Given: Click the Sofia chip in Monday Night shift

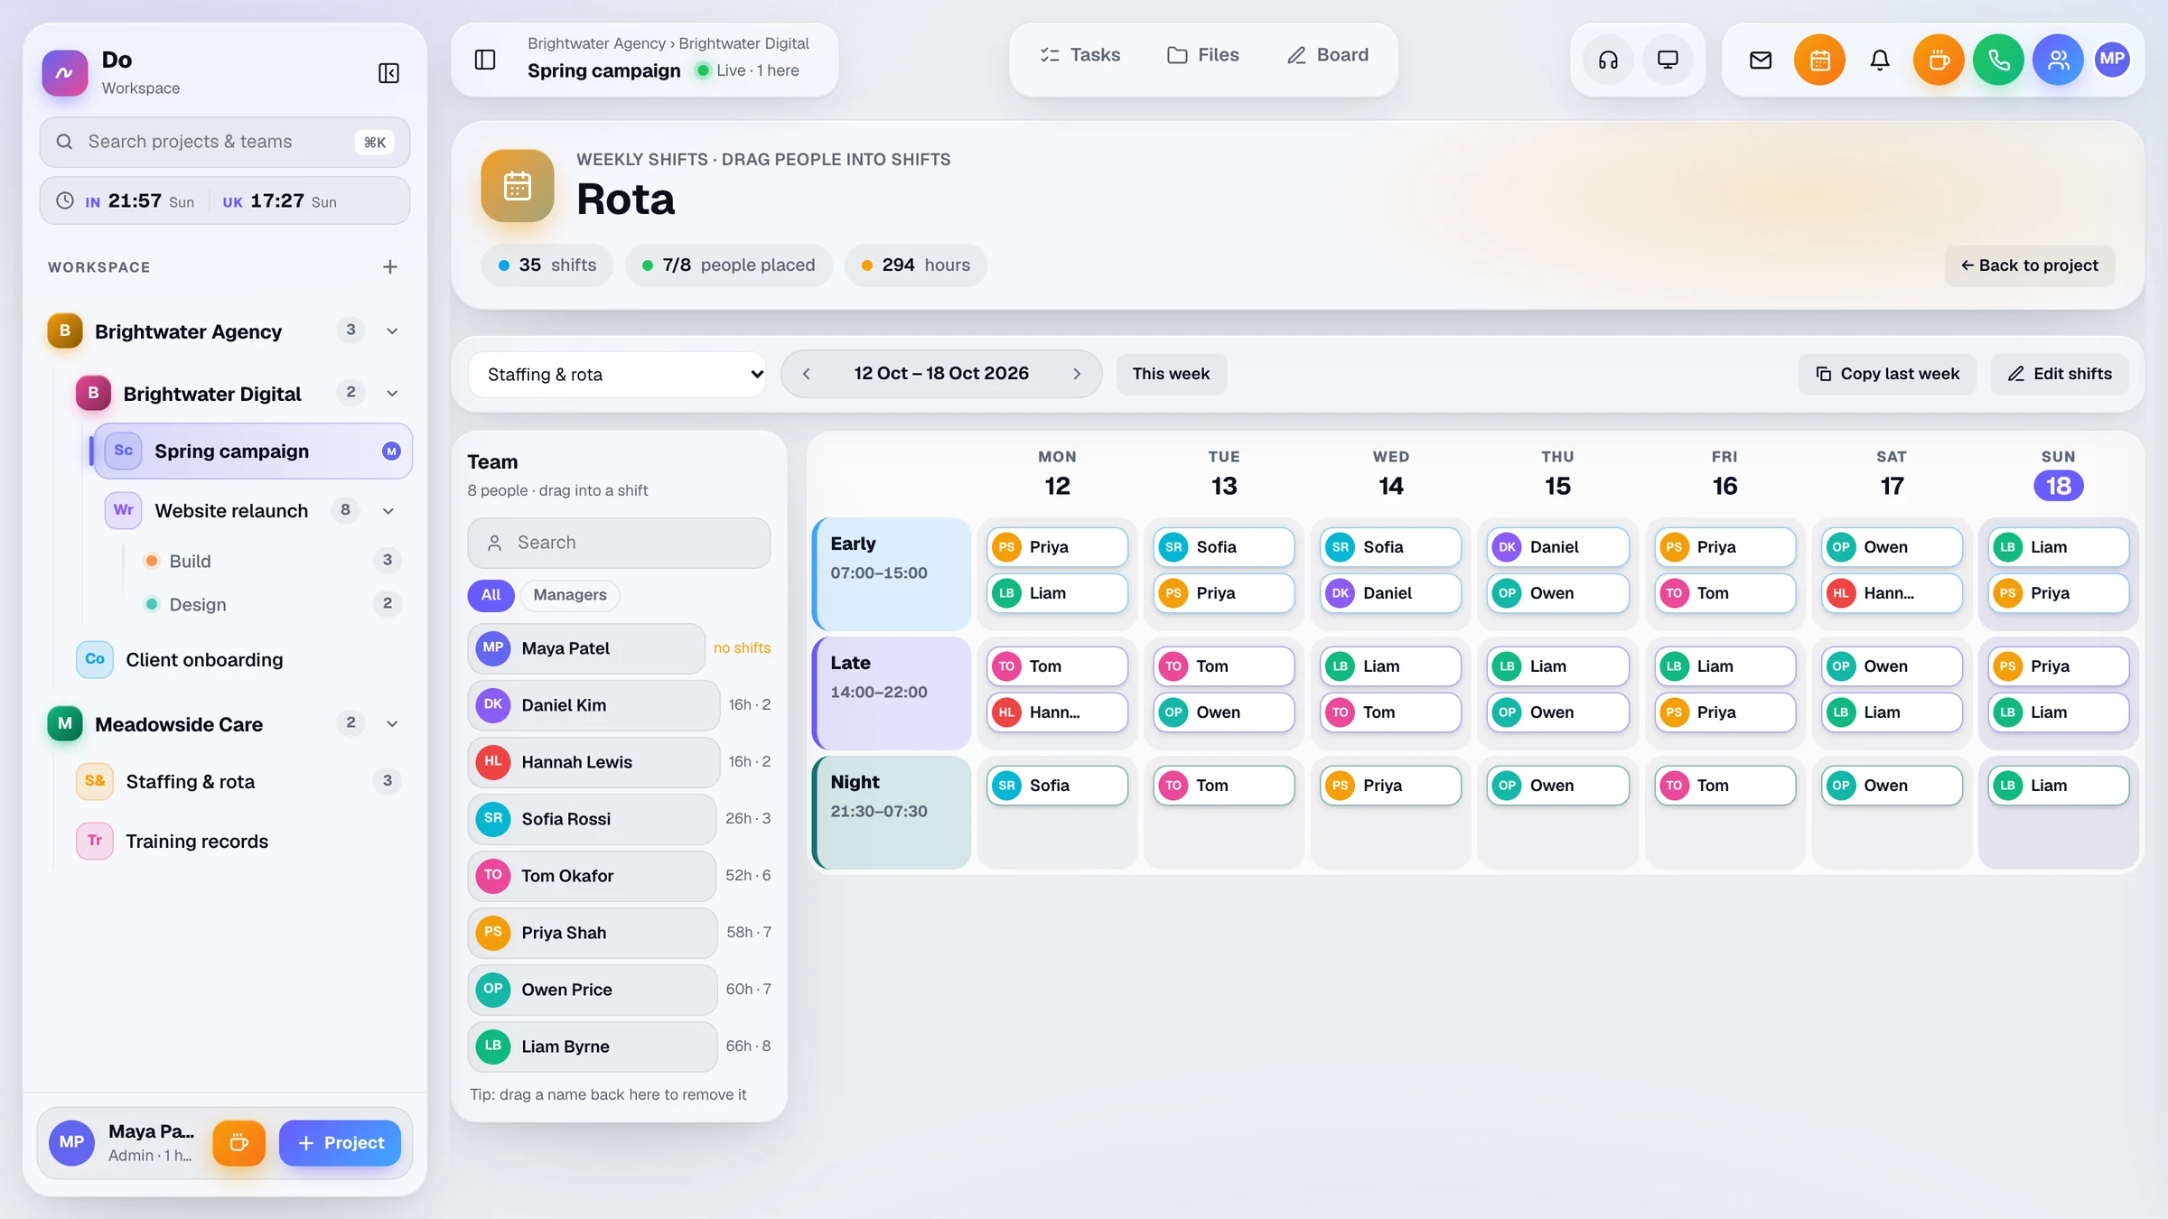Looking at the screenshot, I should click(1057, 786).
